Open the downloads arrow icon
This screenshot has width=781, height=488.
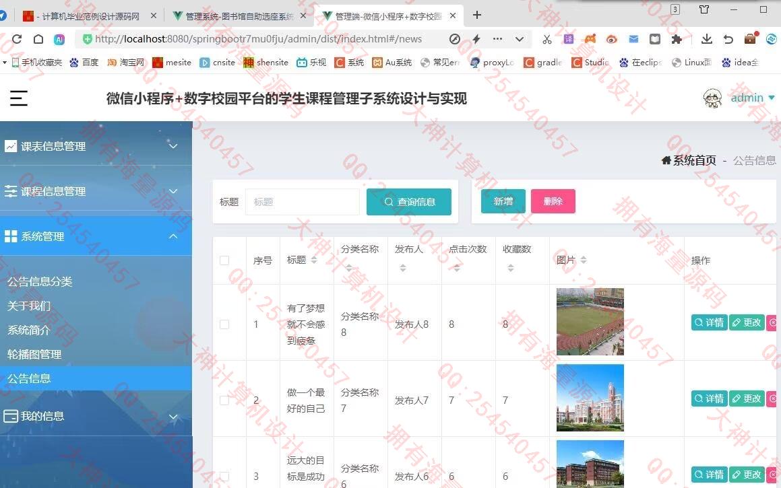(706, 39)
